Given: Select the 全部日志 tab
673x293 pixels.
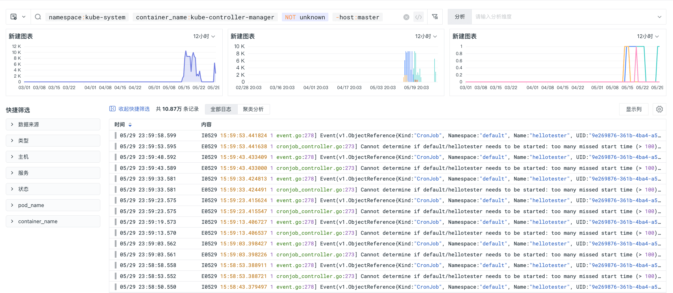Looking at the screenshot, I should (x=221, y=109).
